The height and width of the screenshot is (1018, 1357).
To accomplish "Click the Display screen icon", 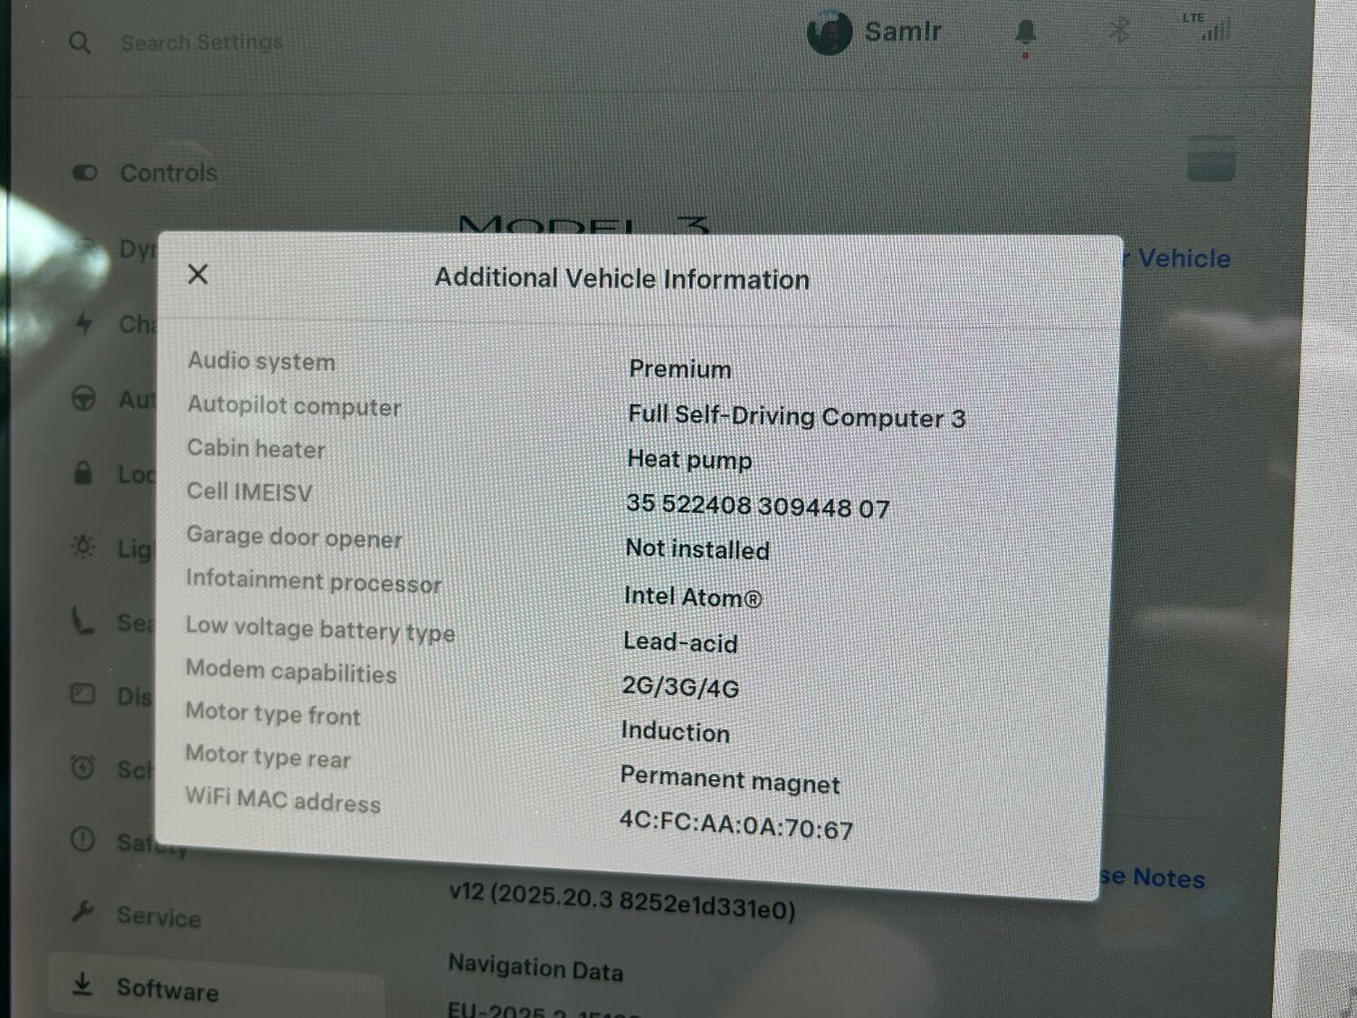I will [82, 694].
